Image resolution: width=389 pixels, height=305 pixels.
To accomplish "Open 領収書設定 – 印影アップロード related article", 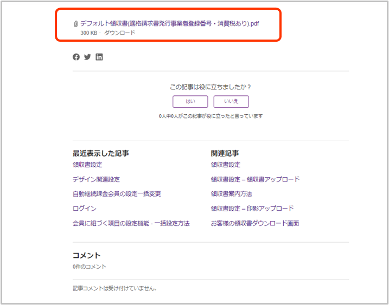I will point(252,209).
